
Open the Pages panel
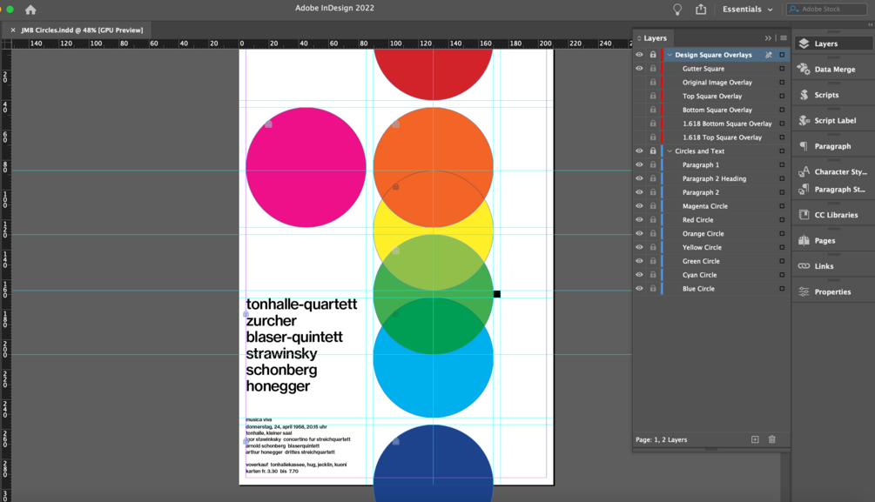(833, 240)
